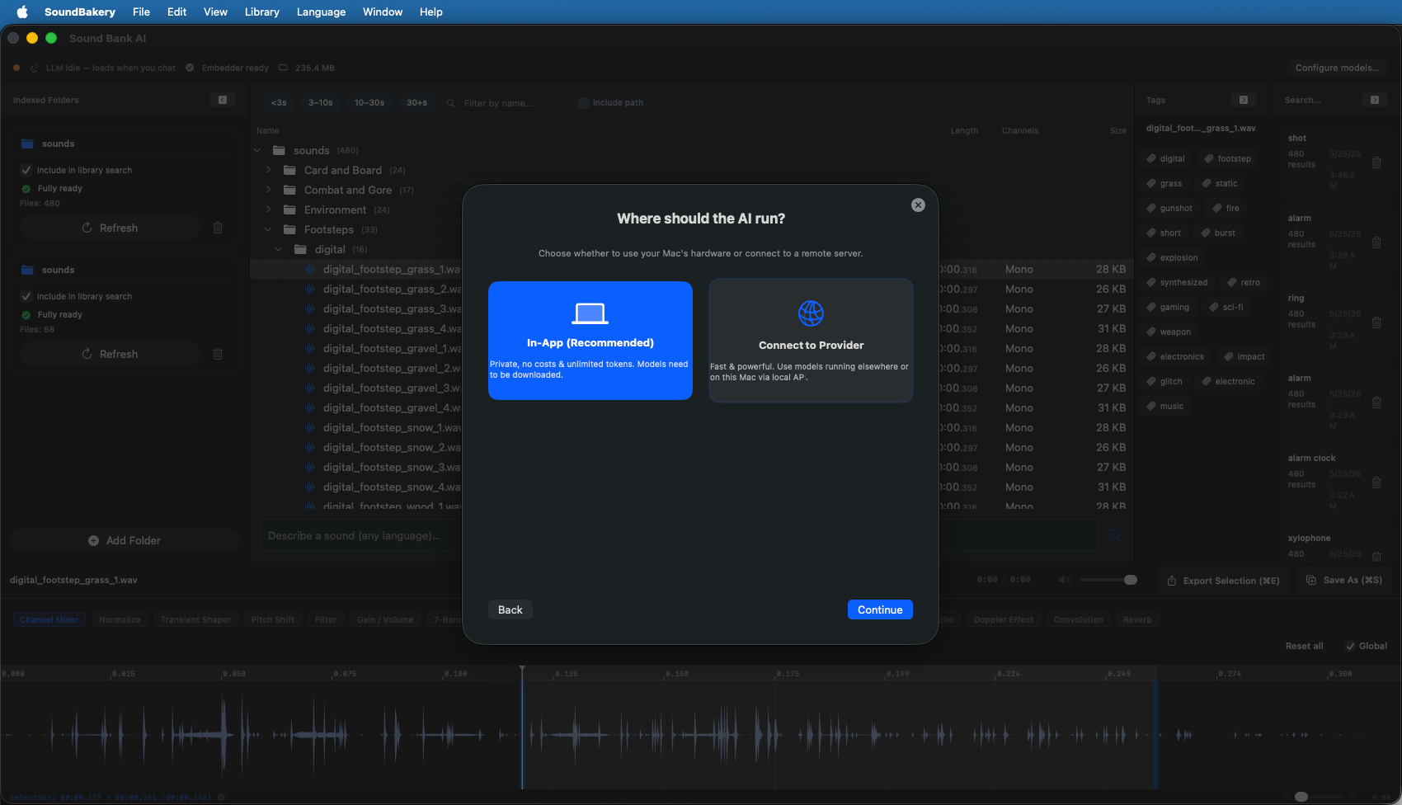Expand the Card and Board folder
1402x805 pixels.
point(268,170)
